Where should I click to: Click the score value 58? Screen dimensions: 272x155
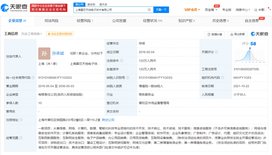tap(253, 44)
